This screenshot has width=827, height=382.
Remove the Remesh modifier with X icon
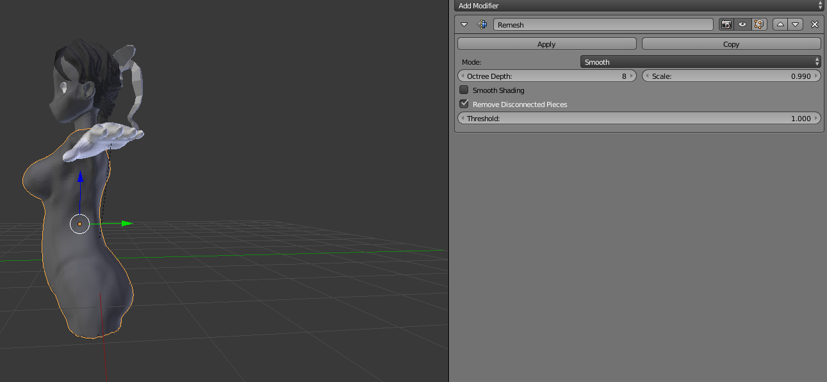point(815,24)
